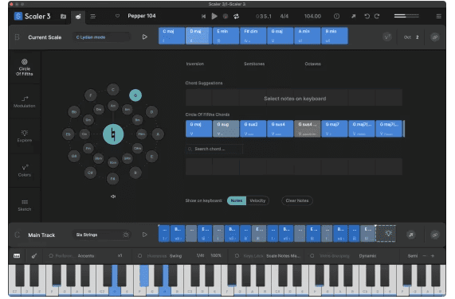455x299 pixels.
Task: Click the Clear Notes button
Action: [x=297, y=200]
